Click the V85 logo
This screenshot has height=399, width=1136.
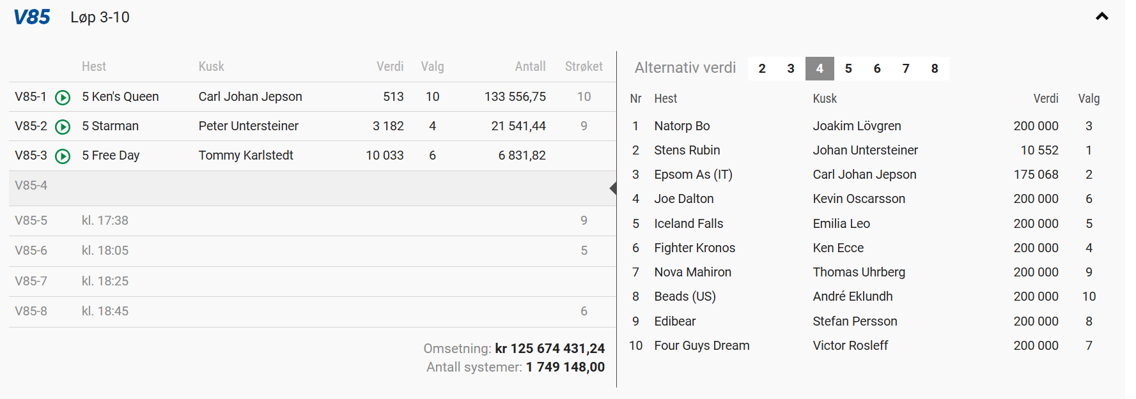coord(32,17)
